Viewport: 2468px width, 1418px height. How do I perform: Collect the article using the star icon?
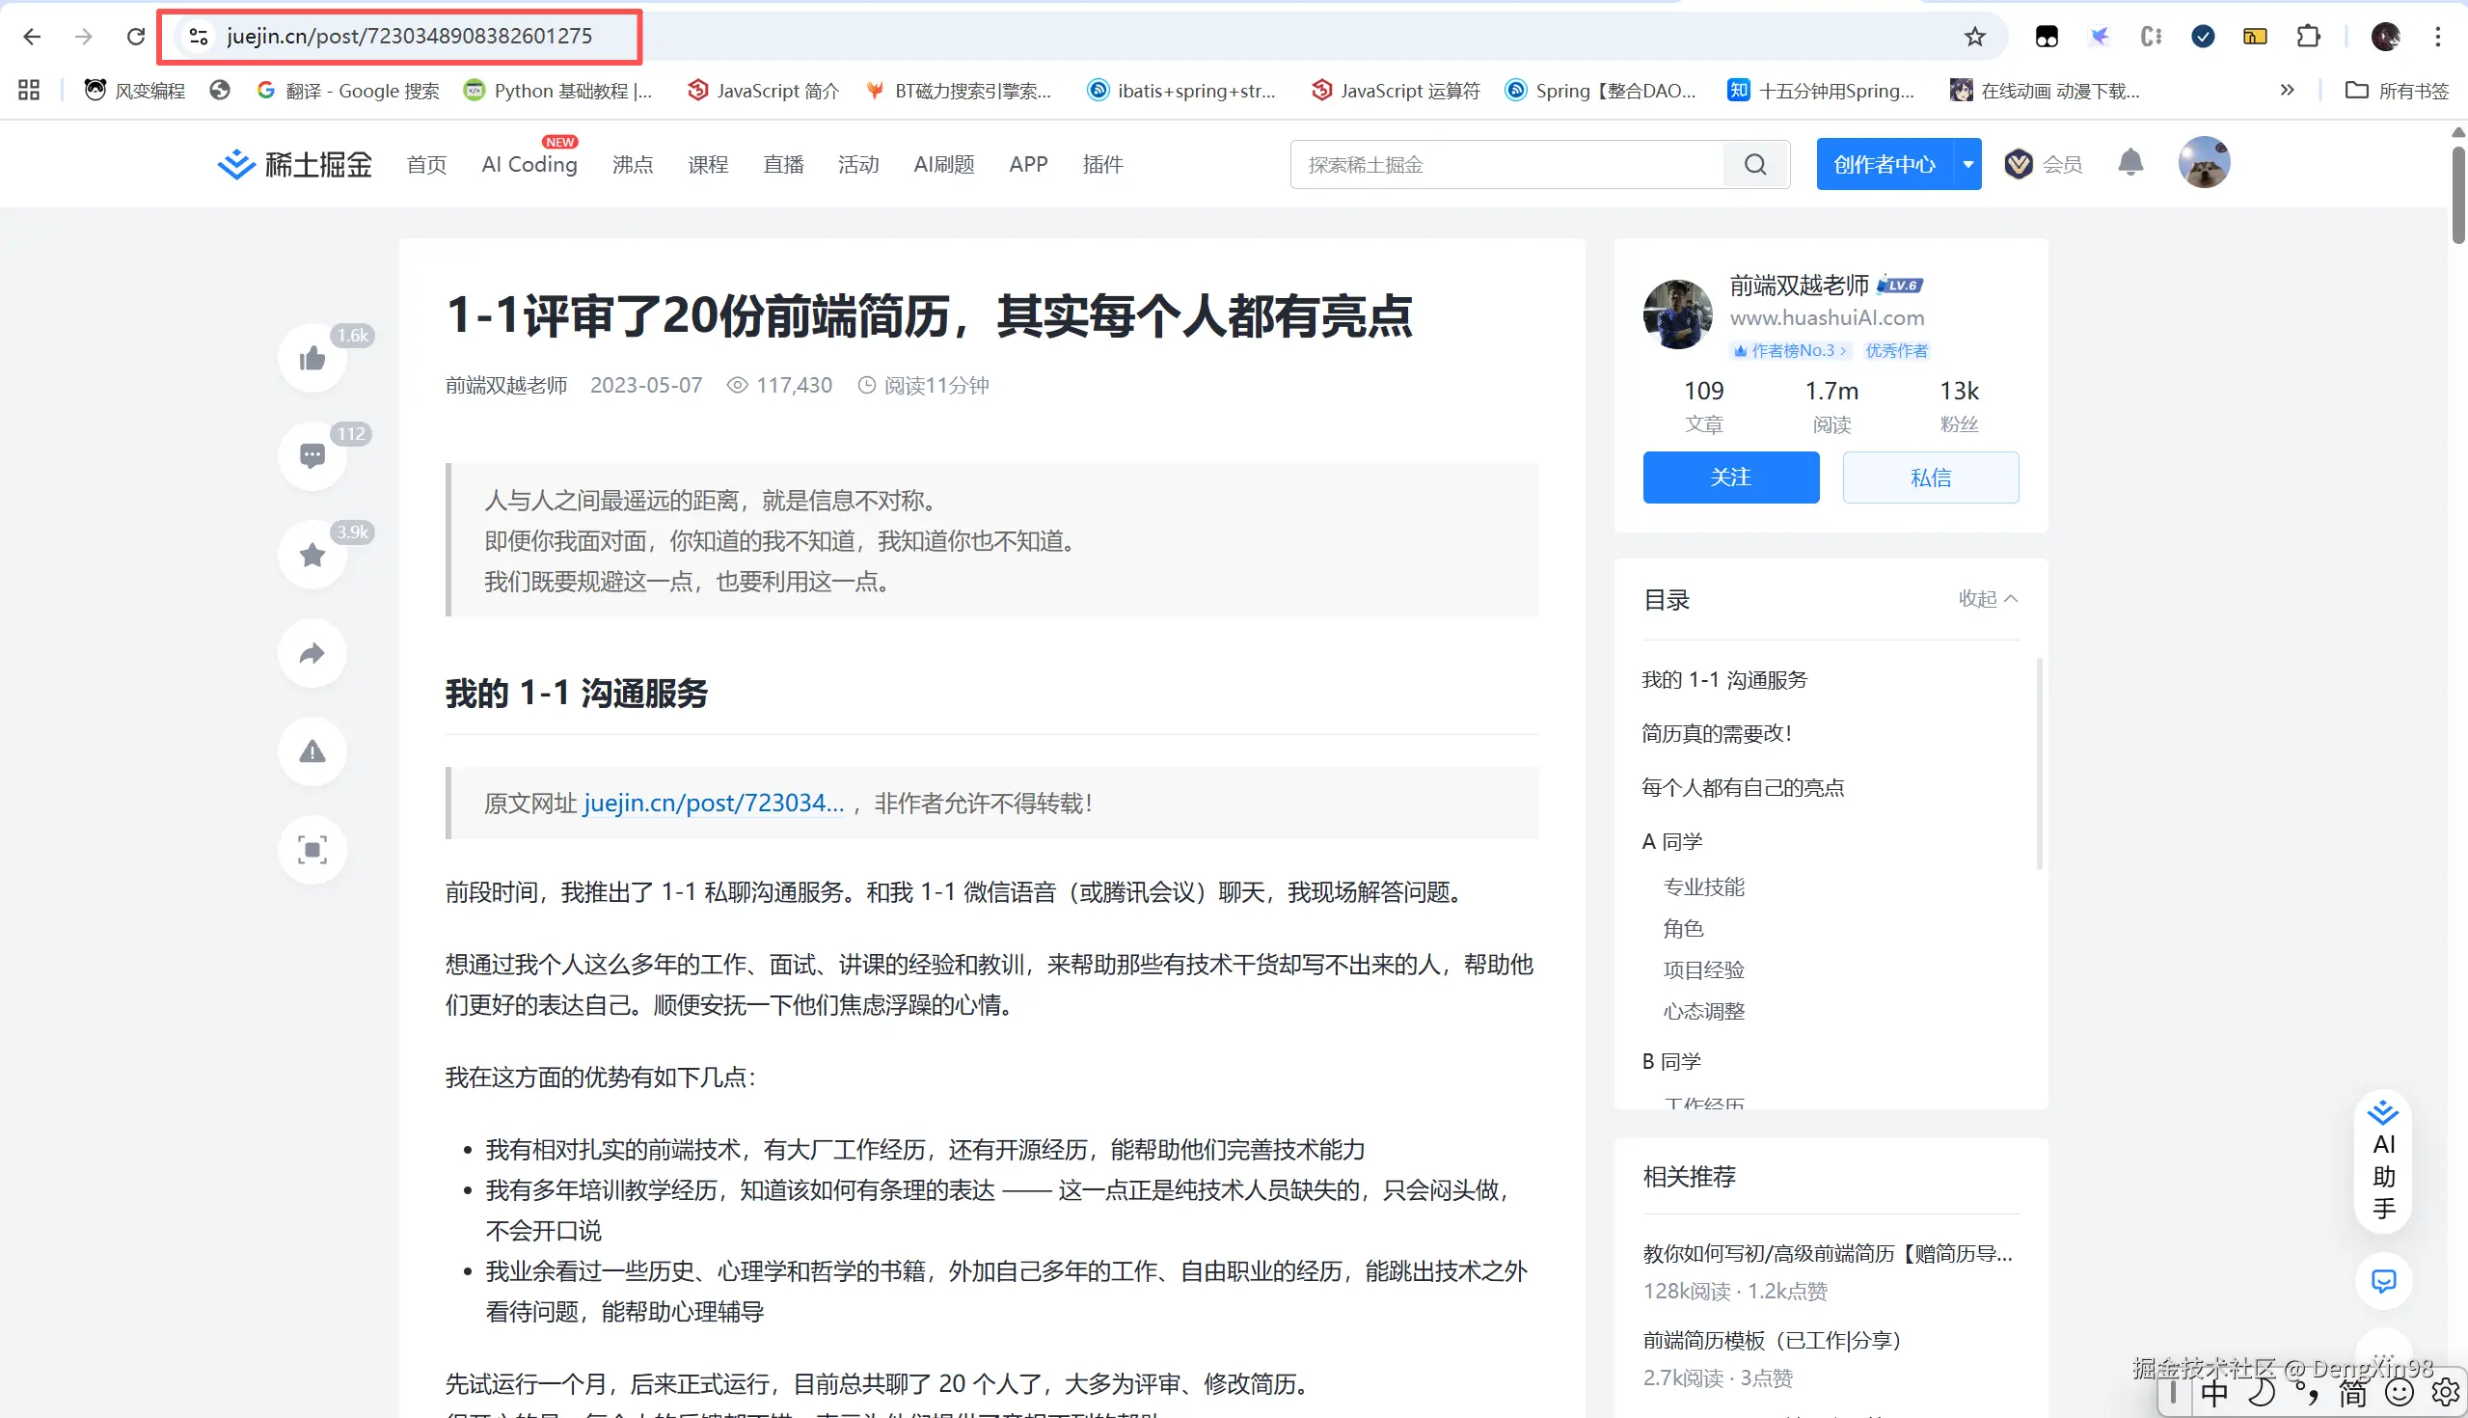click(312, 554)
